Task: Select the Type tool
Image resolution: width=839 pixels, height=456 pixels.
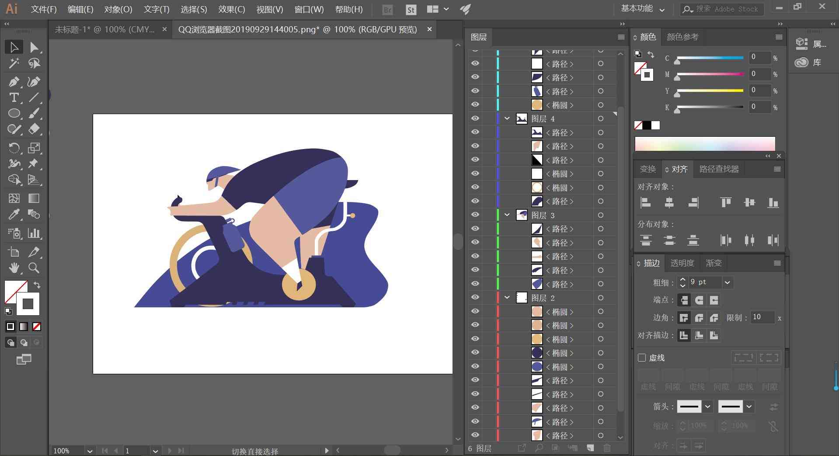Action: [14, 97]
